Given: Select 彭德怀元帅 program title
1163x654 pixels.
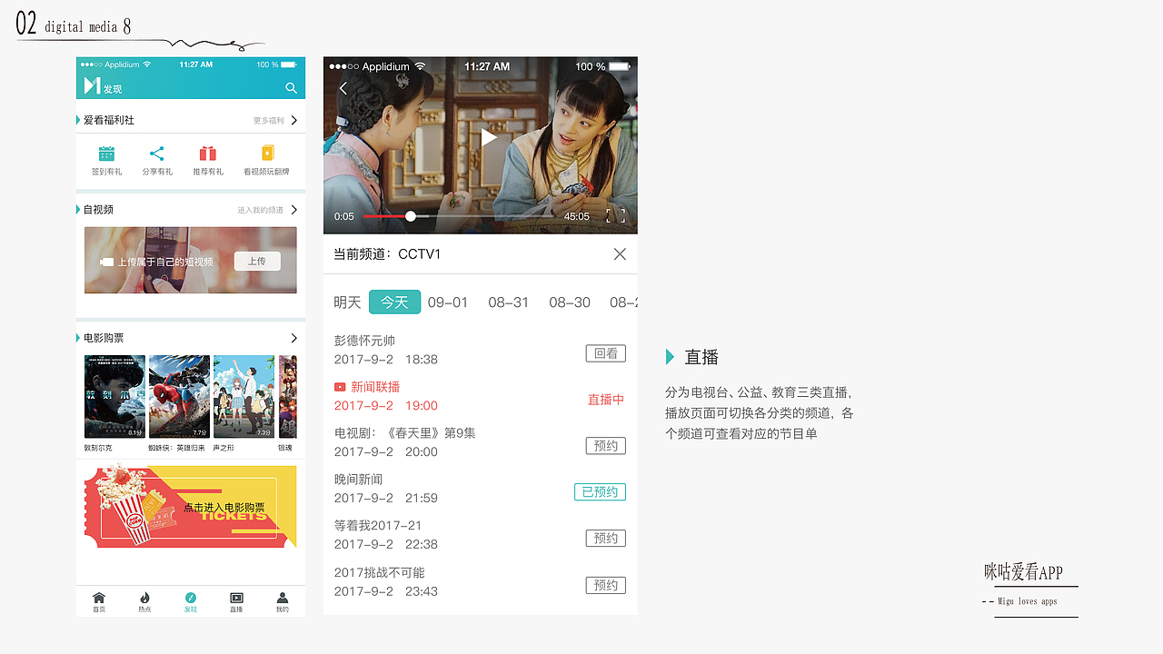Looking at the screenshot, I should click(x=364, y=341).
